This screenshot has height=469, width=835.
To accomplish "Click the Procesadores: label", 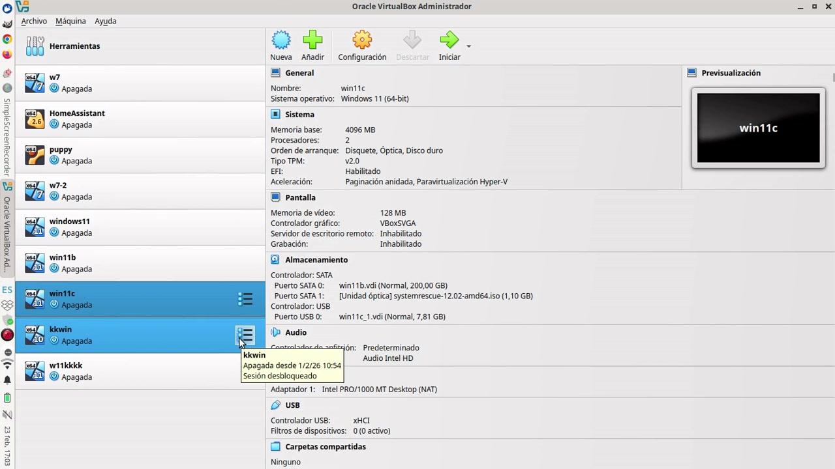I will click(x=295, y=141).
